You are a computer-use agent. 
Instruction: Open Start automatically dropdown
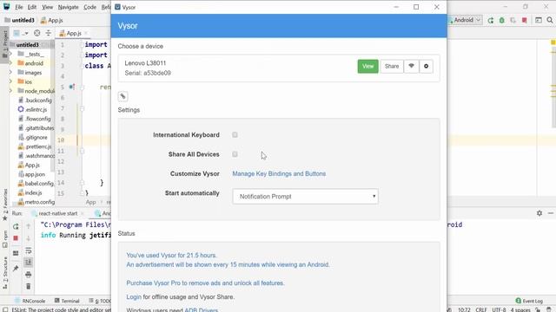(x=305, y=197)
